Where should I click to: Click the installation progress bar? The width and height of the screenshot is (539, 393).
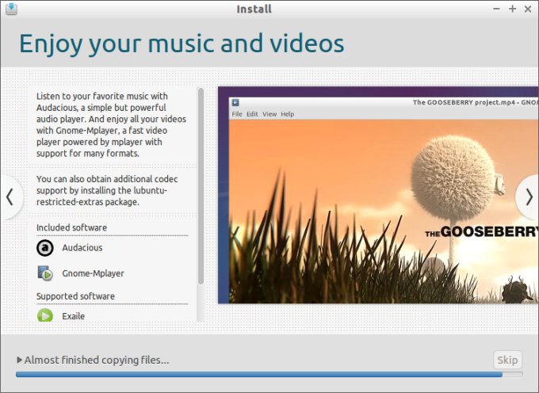point(269,375)
